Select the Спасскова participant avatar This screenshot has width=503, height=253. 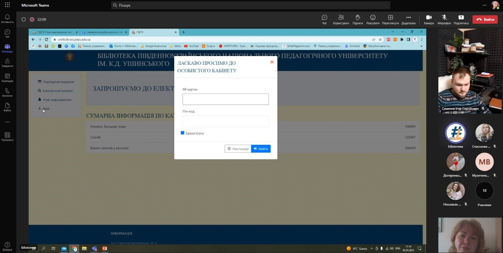(x=484, y=133)
